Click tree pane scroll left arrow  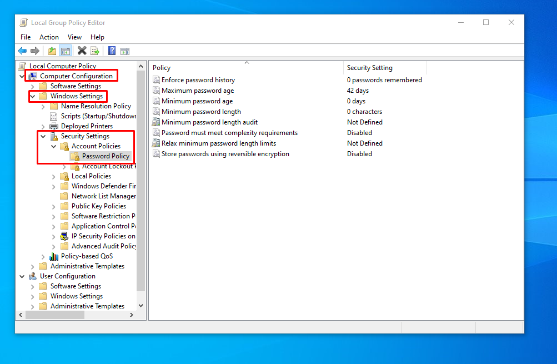click(x=21, y=315)
